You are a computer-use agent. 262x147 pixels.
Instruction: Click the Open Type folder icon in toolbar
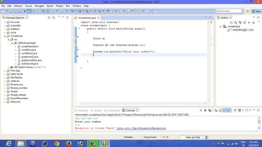tap(108, 11)
